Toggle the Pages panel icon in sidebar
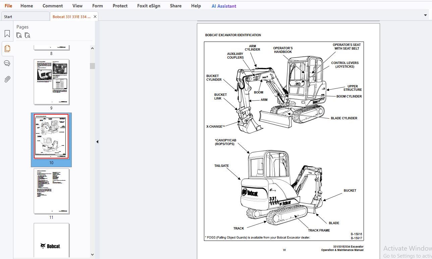 pos(7,49)
